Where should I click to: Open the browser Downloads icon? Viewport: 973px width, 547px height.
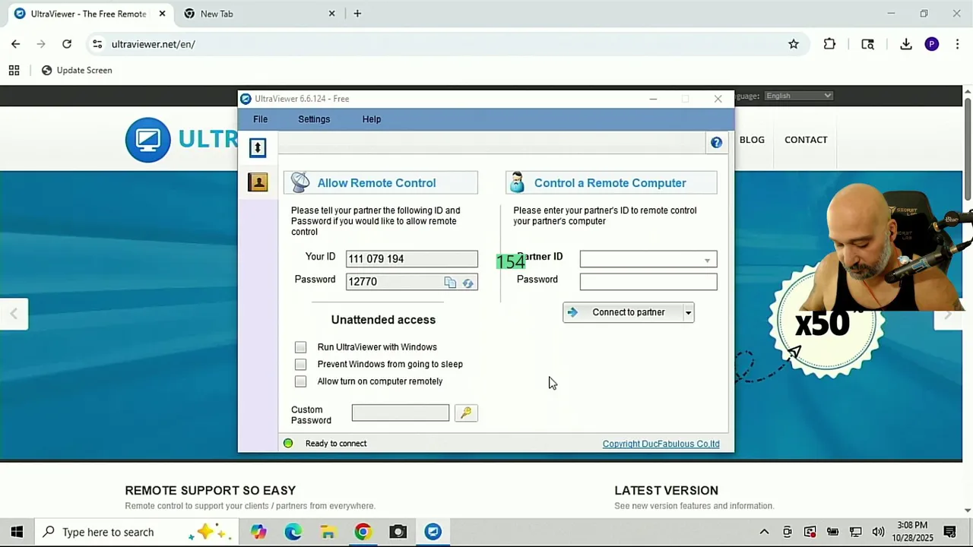pos(905,44)
